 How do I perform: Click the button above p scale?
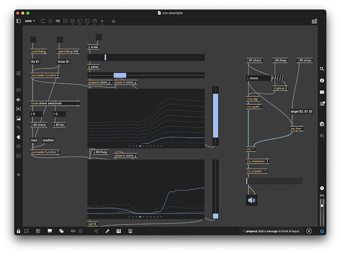(x=99, y=37)
